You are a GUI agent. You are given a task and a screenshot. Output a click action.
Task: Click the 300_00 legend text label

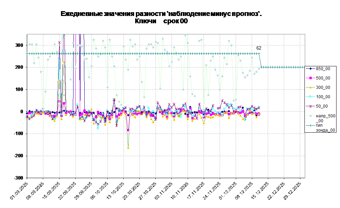point(323,88)
